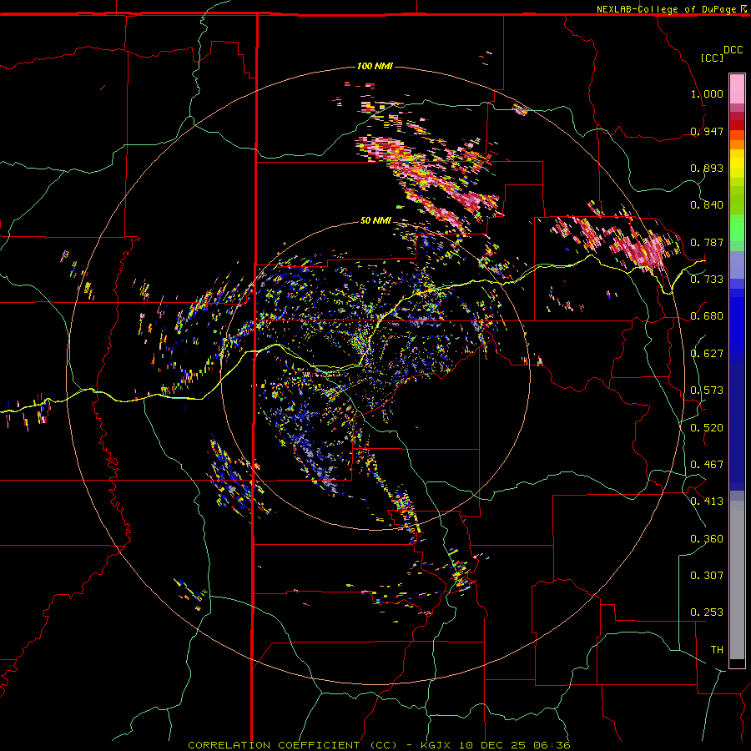Click the 0.893 color scale value
The width and height of the screenshot is (751, 751).
click(707, 168)
